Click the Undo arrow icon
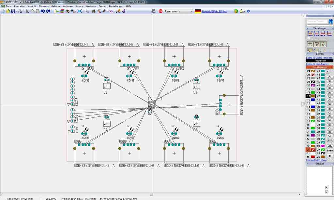Screen dimensions: 334x200 (43, 11)
